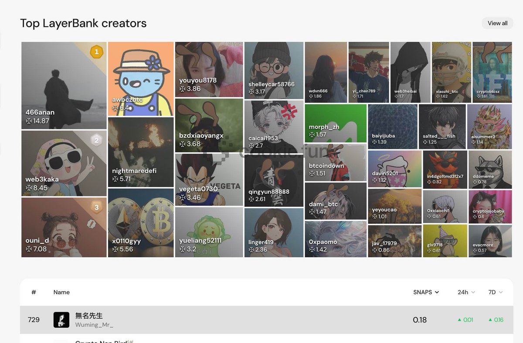
Task: Click the gold rank 1 badge
Action: pyautogui.click(x=96, y=52)
